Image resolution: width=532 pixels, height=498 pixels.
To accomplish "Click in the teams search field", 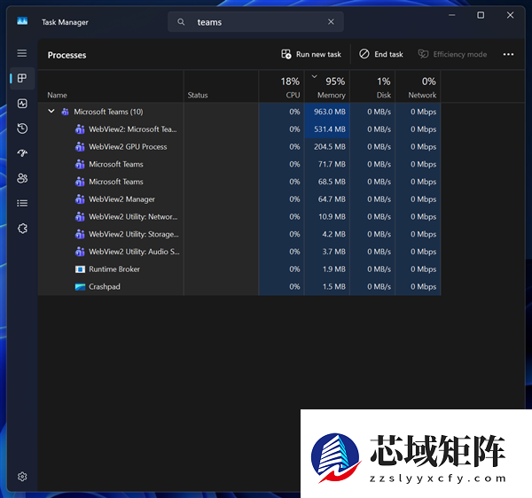I will [258, 22].
